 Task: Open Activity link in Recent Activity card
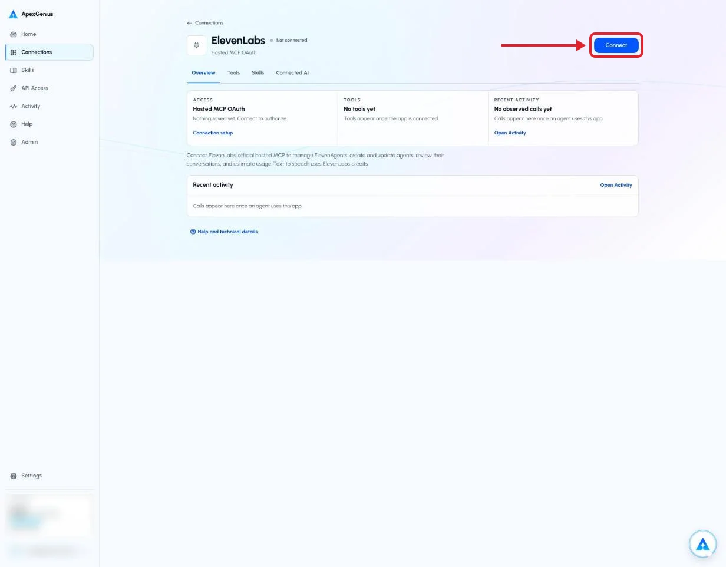coord(510,133)
